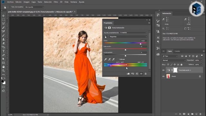Open the Ventana menu
The width and height of the screenshot is (206, 116).
(74, 2)
